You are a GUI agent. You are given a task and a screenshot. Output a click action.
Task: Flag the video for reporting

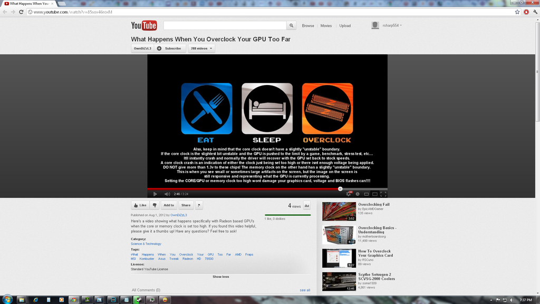click(199, 205)
